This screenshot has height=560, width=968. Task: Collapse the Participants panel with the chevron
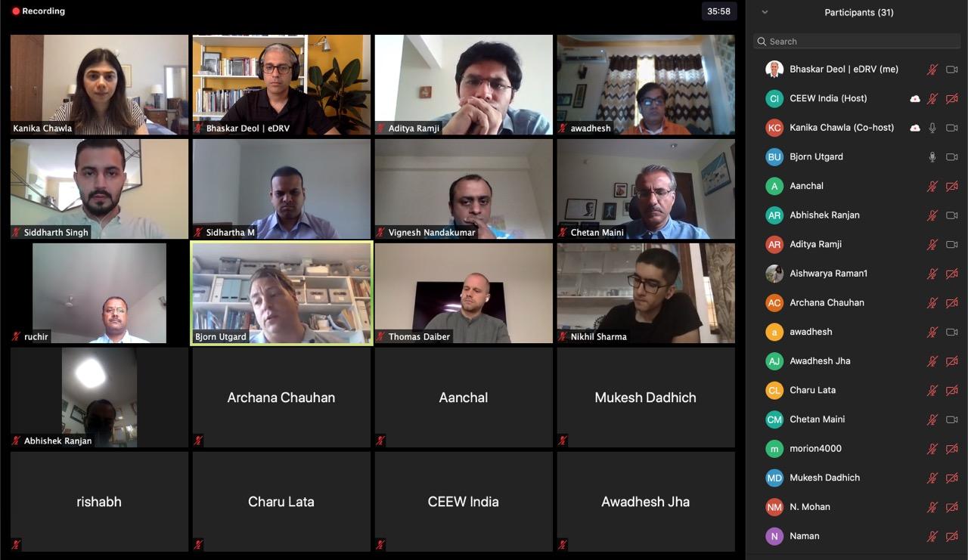(765, 12)
